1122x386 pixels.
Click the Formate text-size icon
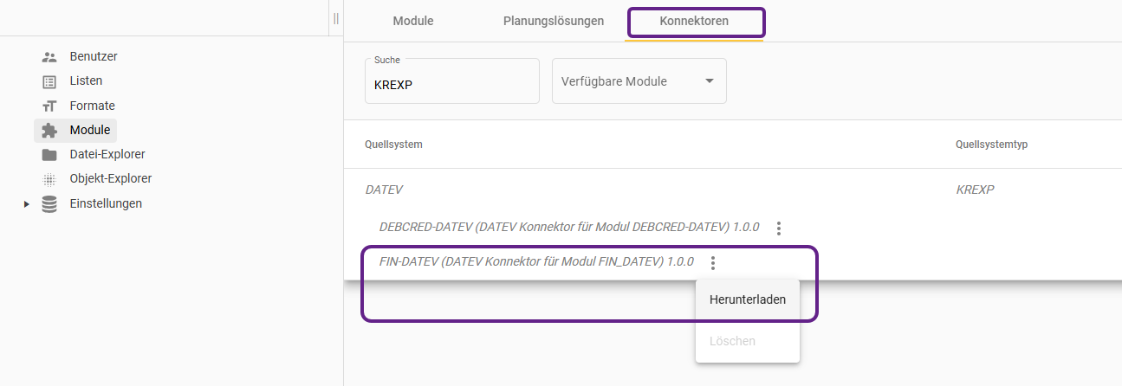click(x=49, y=106)
